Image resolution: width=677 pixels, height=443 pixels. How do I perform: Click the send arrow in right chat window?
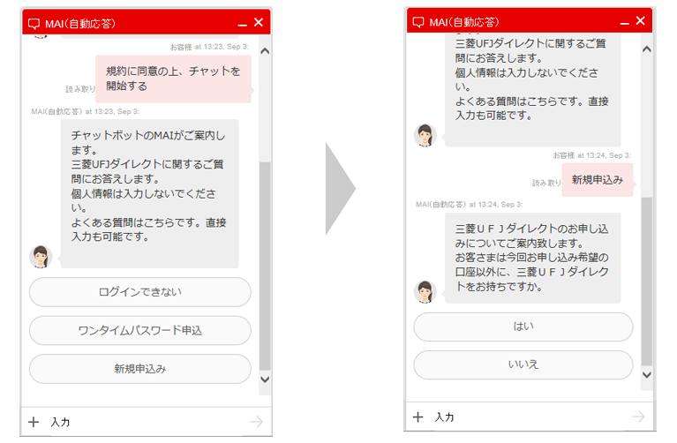pos(638,417)
